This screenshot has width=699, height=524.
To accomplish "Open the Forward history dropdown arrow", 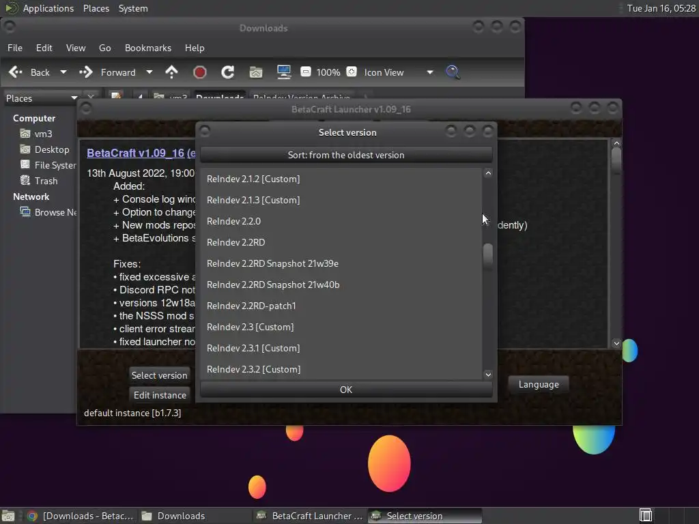I will (149, 72).
